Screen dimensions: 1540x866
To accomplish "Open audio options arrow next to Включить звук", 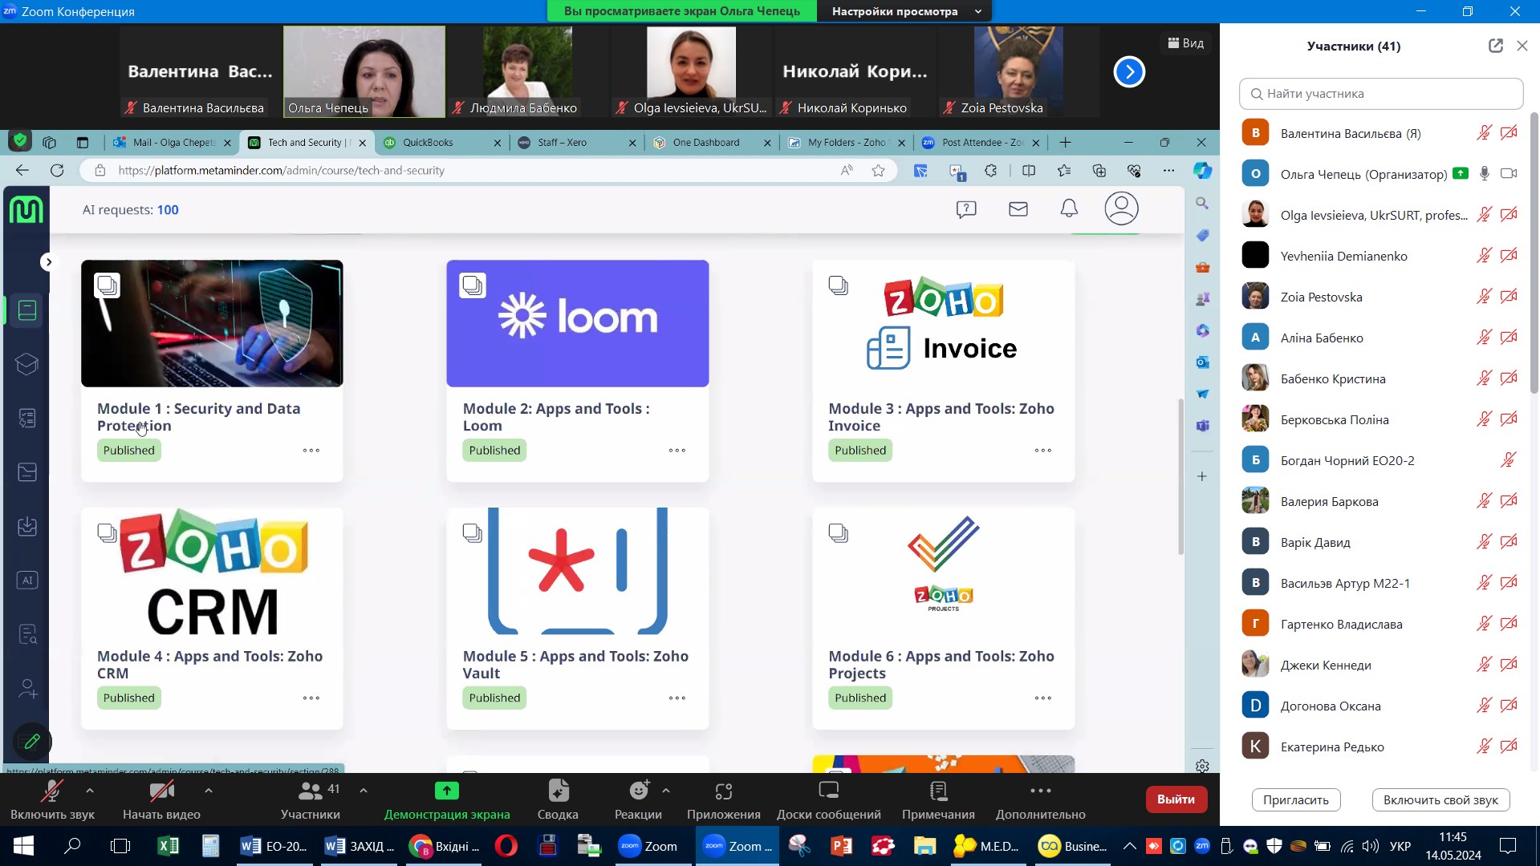I will [90, 791].
